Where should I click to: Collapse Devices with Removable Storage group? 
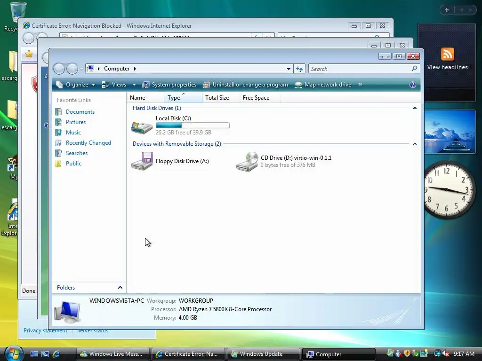pyautogui.click(x=415, y=144)
